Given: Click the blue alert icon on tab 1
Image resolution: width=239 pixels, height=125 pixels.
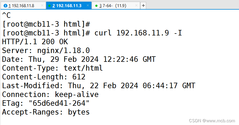Looking at the screenshot, I should [x=5, y=5].
